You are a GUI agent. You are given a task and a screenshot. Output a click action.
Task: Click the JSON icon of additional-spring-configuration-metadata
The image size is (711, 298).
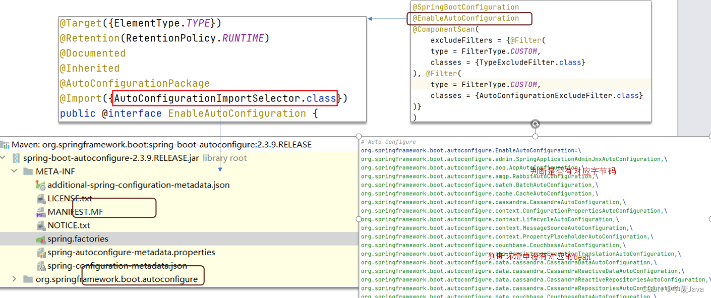coord(40,185)
